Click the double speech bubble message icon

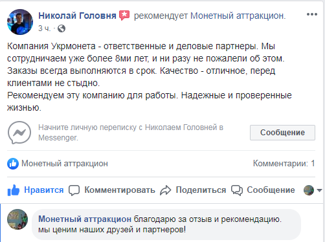[x=237, y=190]
